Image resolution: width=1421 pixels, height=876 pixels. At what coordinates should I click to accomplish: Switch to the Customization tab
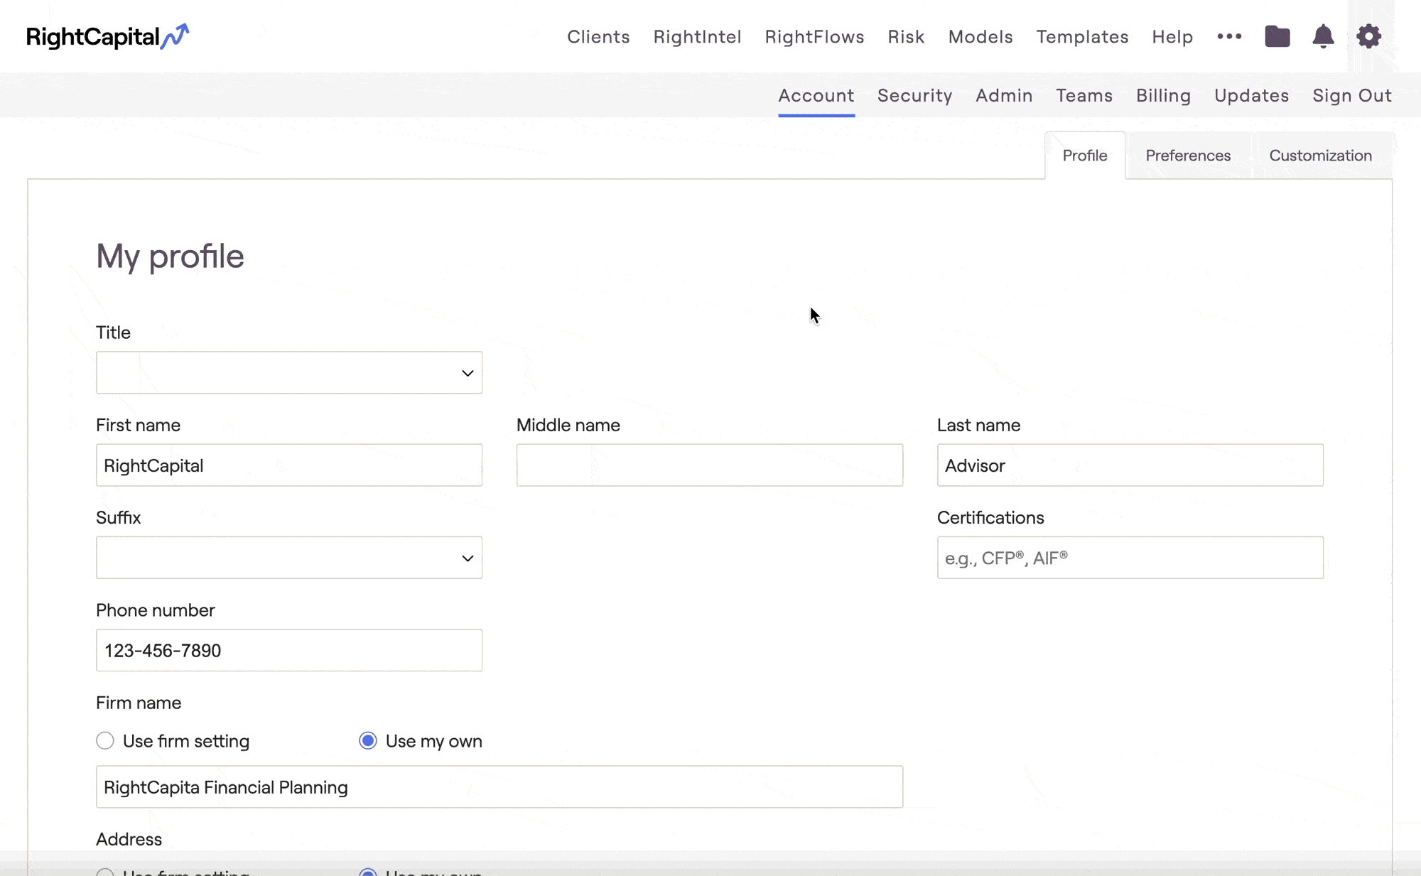[x=1320, y=156]
